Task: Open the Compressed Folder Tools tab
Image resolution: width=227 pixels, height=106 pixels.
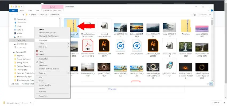Action: [52, 11]
